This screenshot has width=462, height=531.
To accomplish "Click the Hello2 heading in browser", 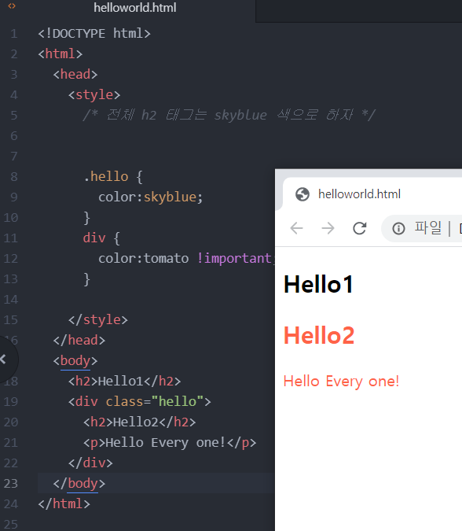I will click(318, 336).
